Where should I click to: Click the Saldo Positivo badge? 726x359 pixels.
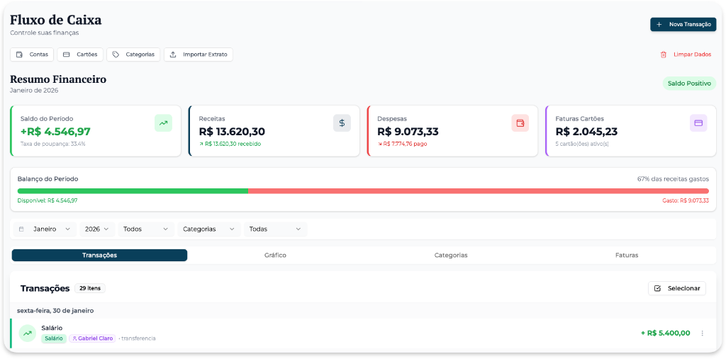coord(689,84)
